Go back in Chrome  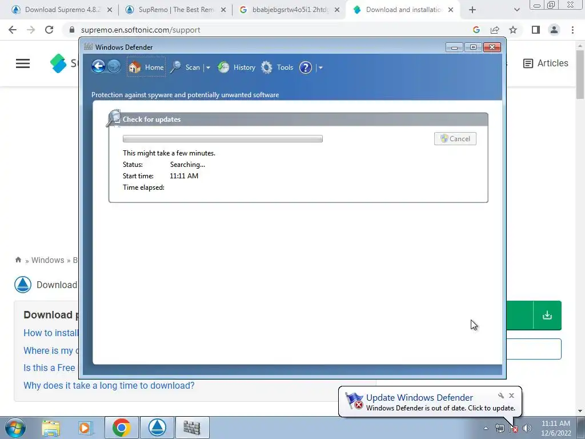click(x=13, y=30)
